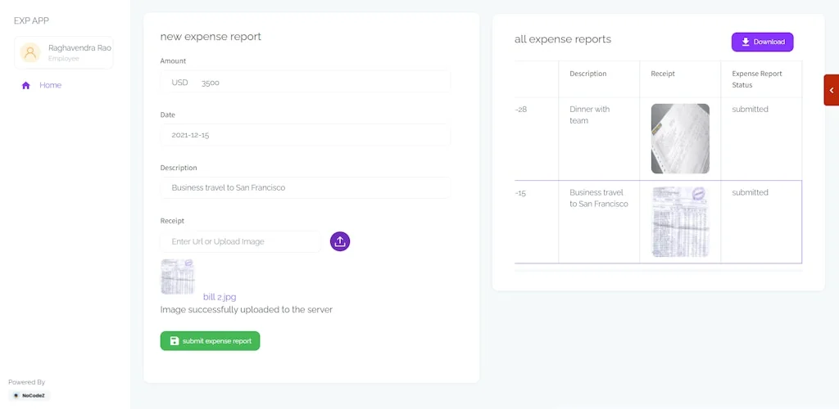Click the horizontal scrollbar under reports table
This screenshot has width=839, height=409.
click(658, 271)
